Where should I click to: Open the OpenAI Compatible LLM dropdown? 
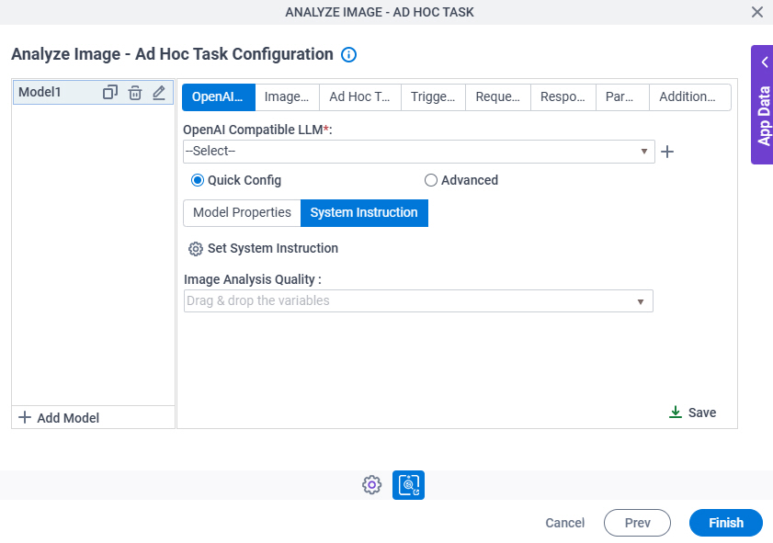point(418,152)
